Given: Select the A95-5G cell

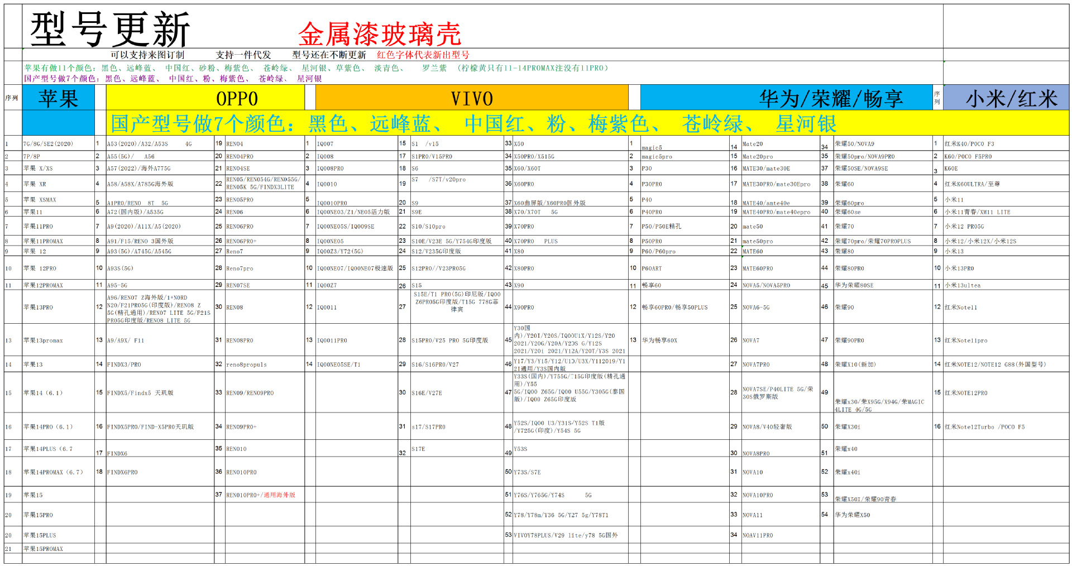Looking at the screenshot, I should (160, 285).
